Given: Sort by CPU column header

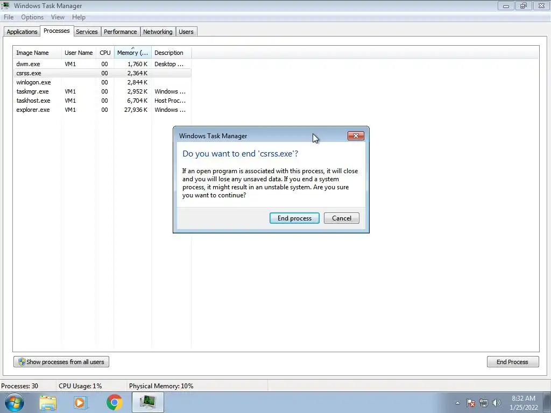Looking at the screenshot, I should pyautogui.click(x=105, y=53).
